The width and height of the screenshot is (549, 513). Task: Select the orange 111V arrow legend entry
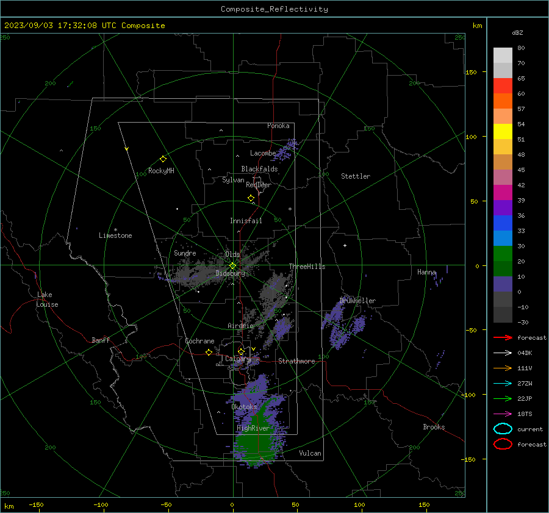pos(503,368)
